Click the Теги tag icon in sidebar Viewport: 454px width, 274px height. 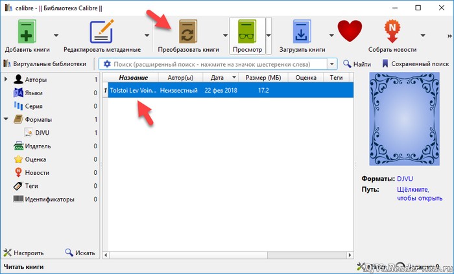pos(18,186)
